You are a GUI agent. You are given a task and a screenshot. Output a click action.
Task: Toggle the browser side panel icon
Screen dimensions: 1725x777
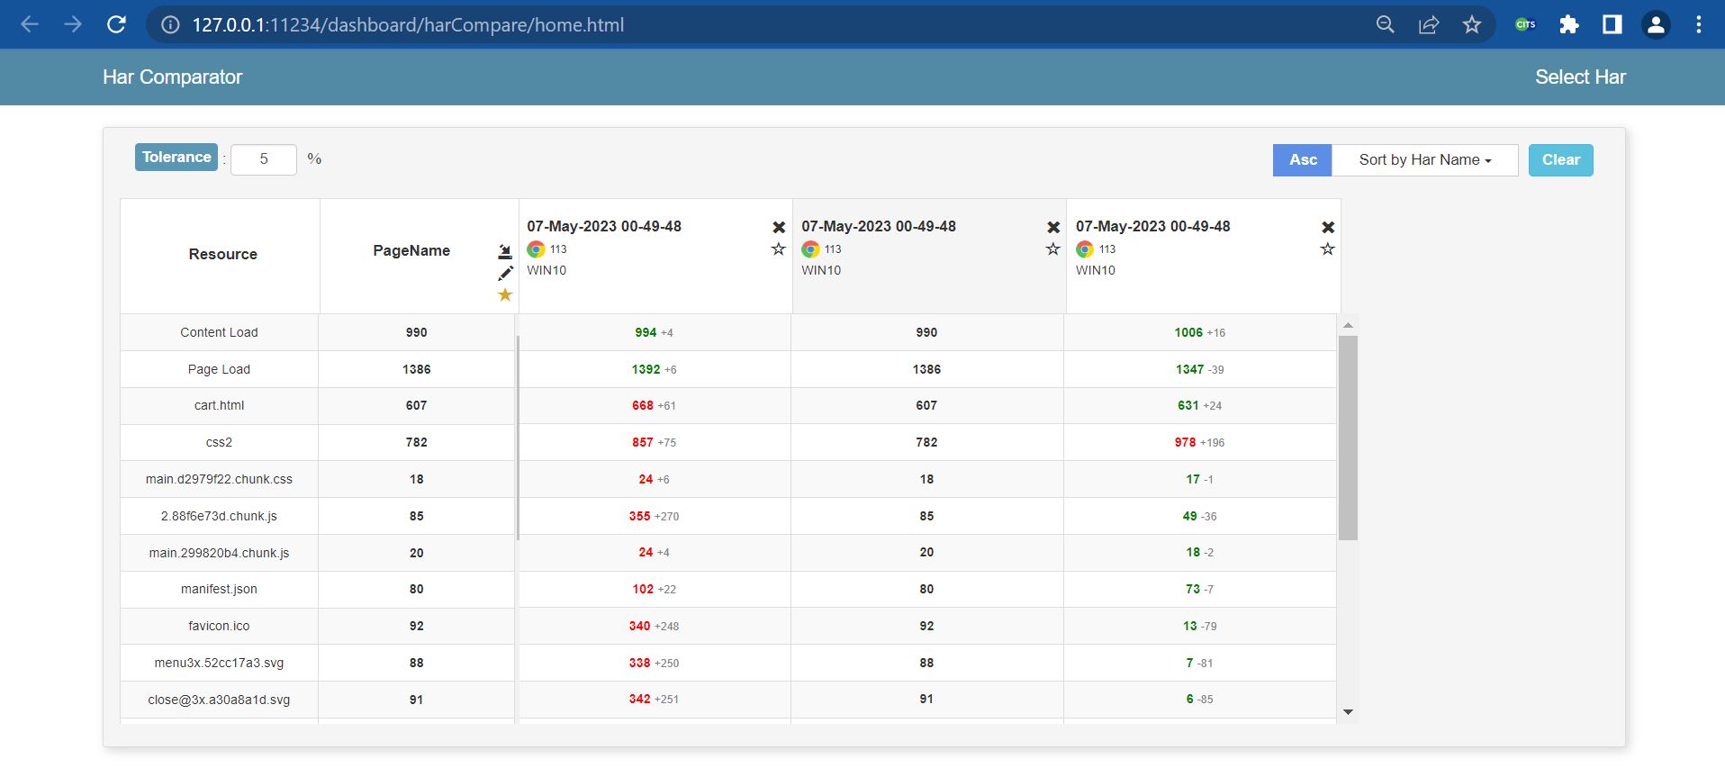pos(1612,24)
